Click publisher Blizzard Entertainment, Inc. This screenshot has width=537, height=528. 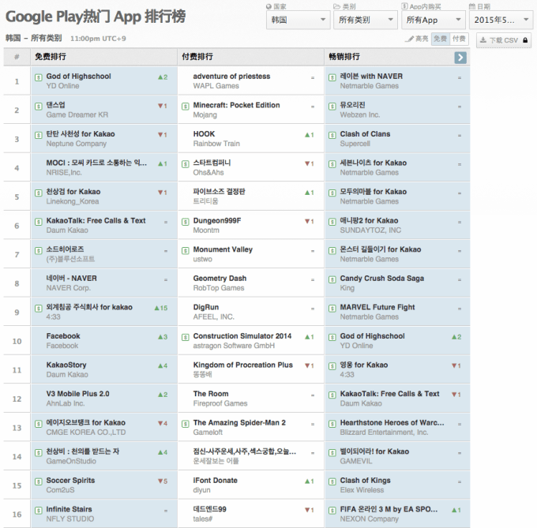point(384,433)
